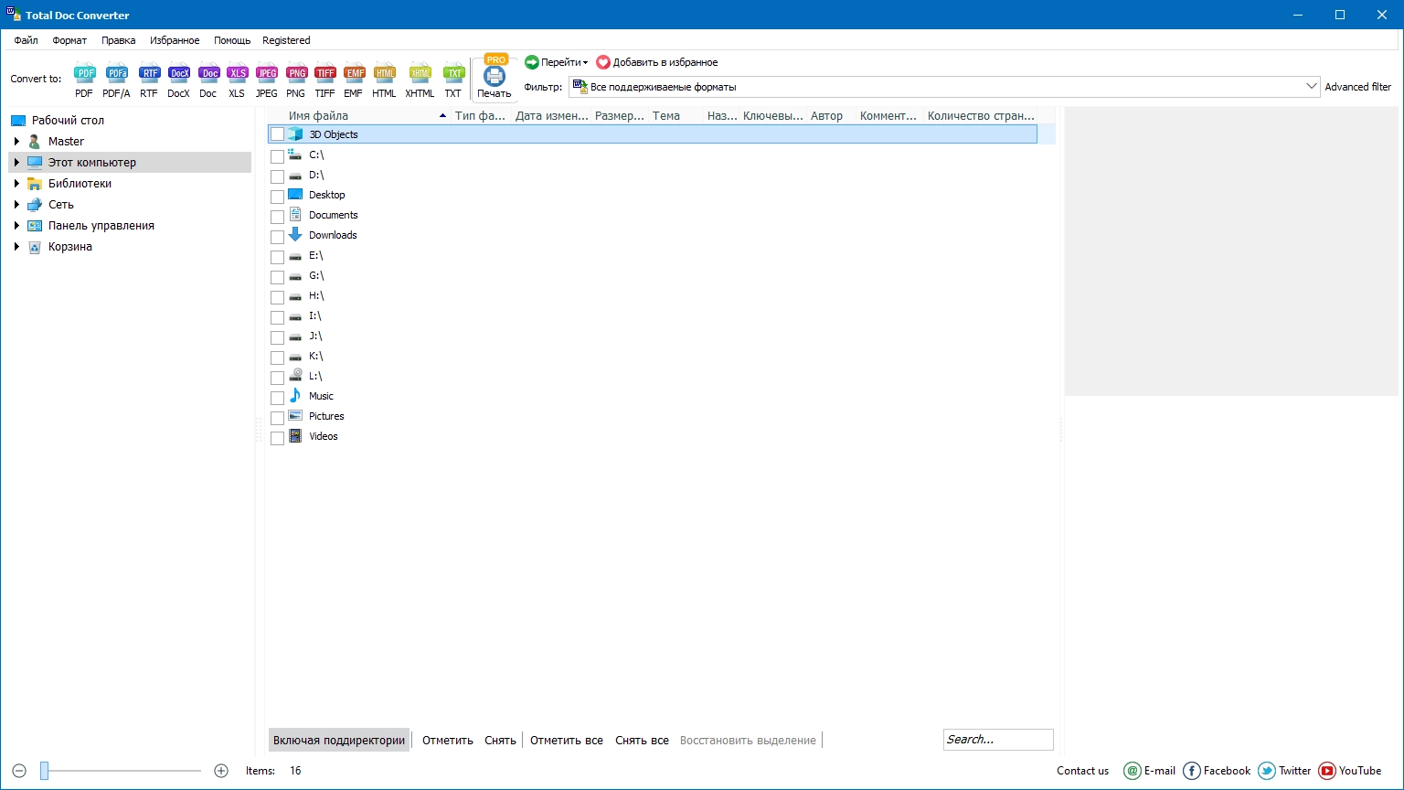Expand Этот компьютер tree node
The height and width of the screenshot is (790, 1404).
point(16,163)
